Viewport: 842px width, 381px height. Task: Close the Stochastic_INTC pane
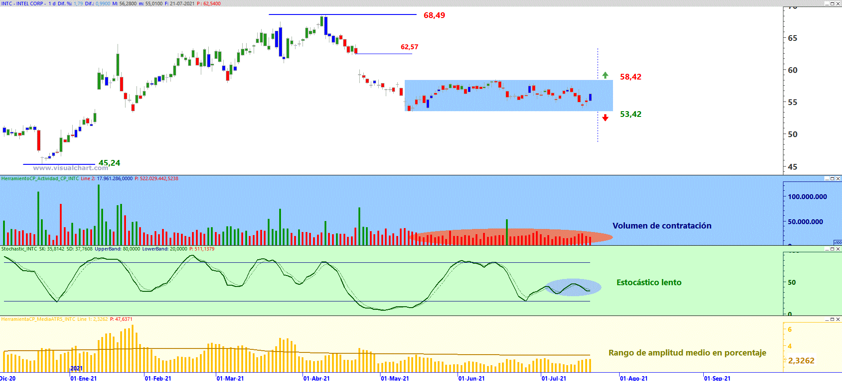tap(838, 249)
